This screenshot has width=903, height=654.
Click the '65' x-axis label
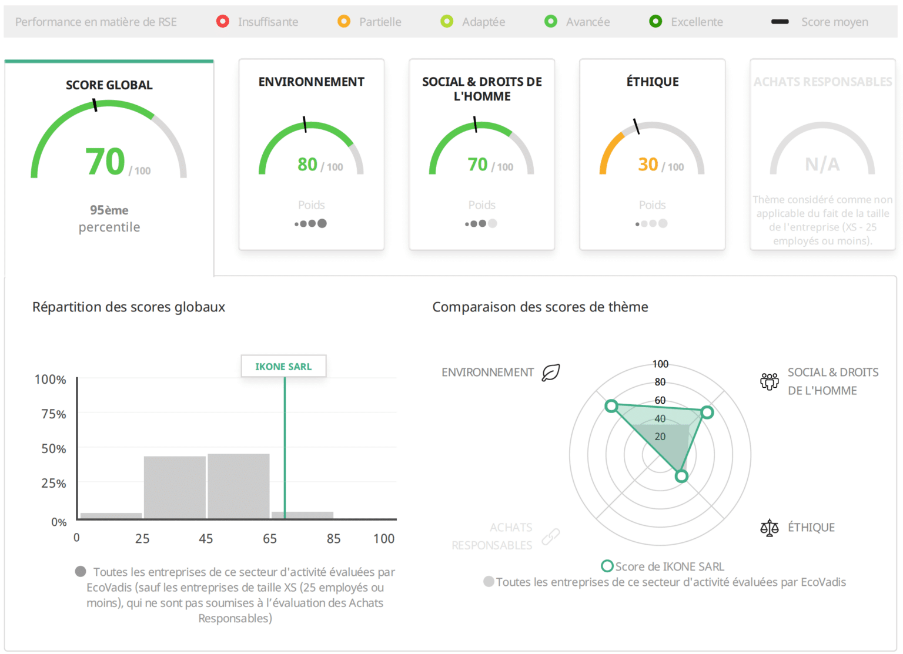pos(270,539)
